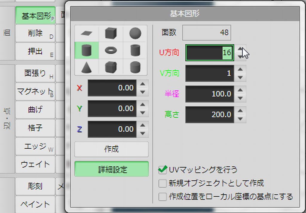This screenshot has height=213, width=306.
Task: Click the X coordinate input field
Action: (112, 88)
